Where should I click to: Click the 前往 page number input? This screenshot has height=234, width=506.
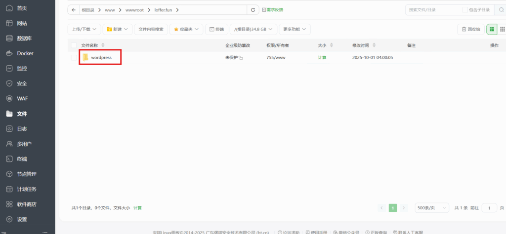[489, 208]
